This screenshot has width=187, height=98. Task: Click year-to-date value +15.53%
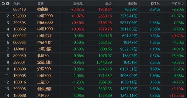176,96
